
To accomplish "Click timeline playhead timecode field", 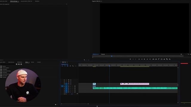I will (x=65, y=64).
